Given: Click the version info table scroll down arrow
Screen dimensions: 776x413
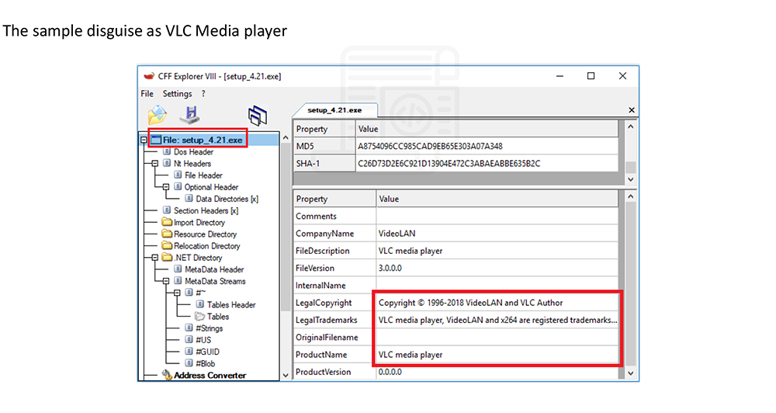Looking at the screenshot, I should [630, 373].
